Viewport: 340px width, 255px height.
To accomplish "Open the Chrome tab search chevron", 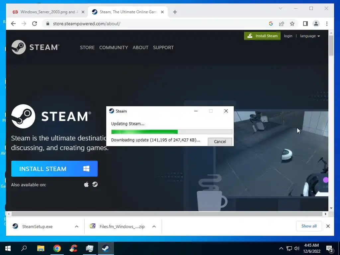I will click(x=280, y=8).
